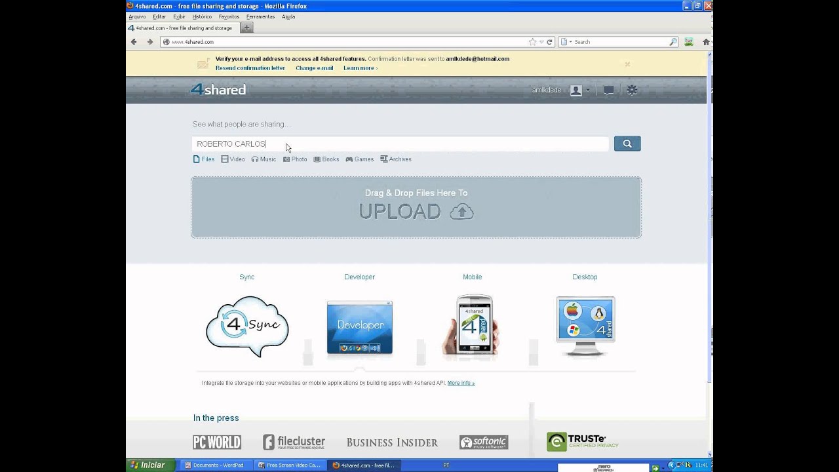This screenshot has width=839, height=472.
Task: Select the Books search filter
Action: [326, 159]
